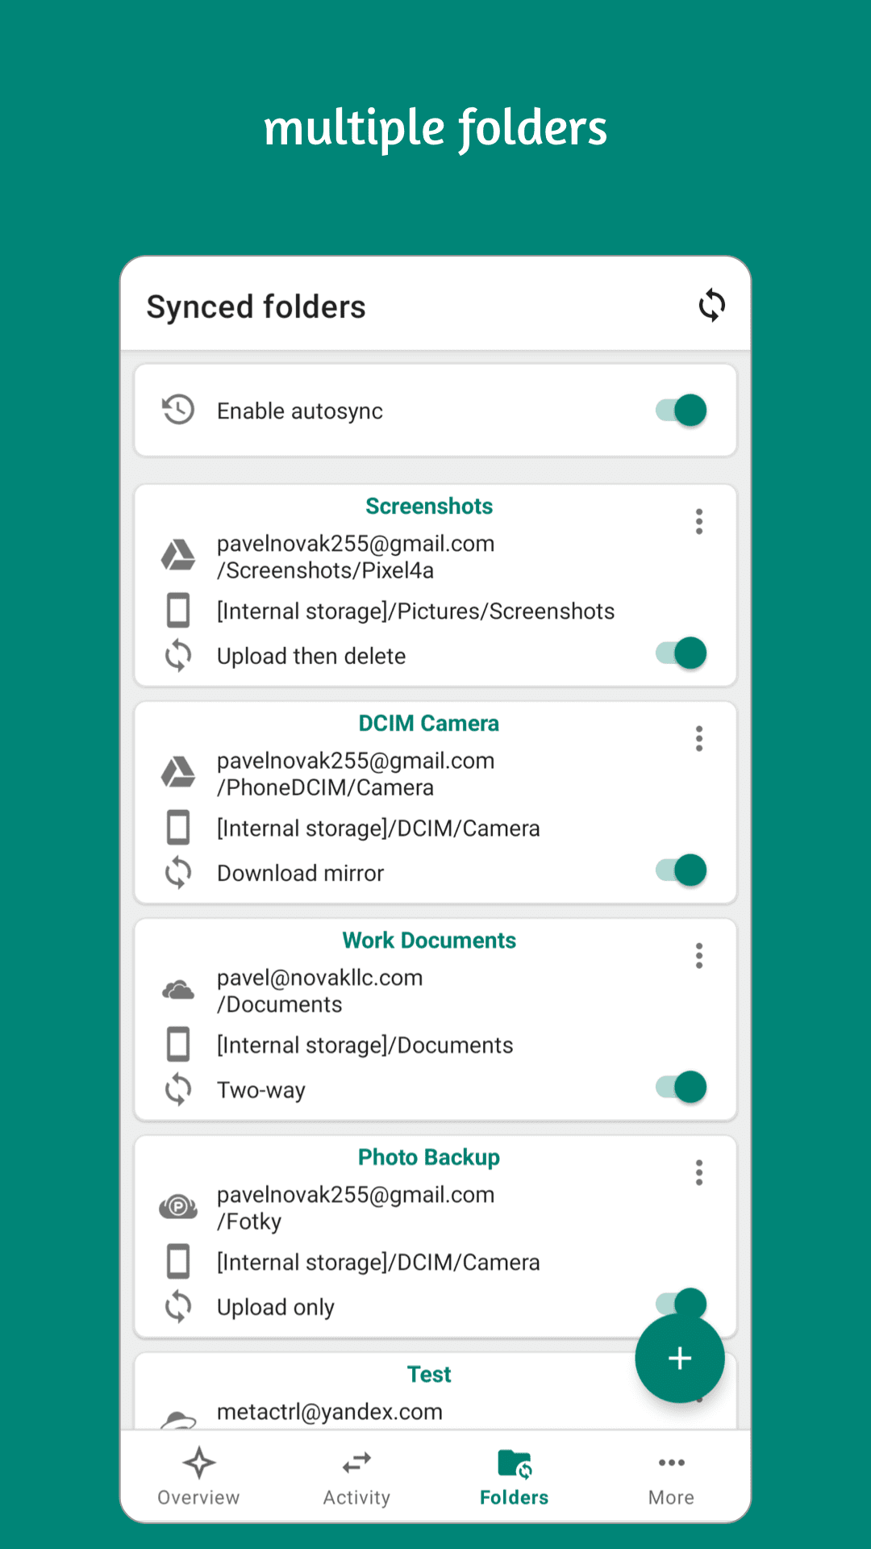The width and height of the screenshot is (871, 1549).
Task: Tap sync method icon beside Two-way
Action: point(178,1090)
